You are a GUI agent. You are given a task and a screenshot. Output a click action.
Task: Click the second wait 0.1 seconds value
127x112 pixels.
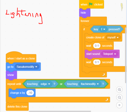(x=97, y=62)
